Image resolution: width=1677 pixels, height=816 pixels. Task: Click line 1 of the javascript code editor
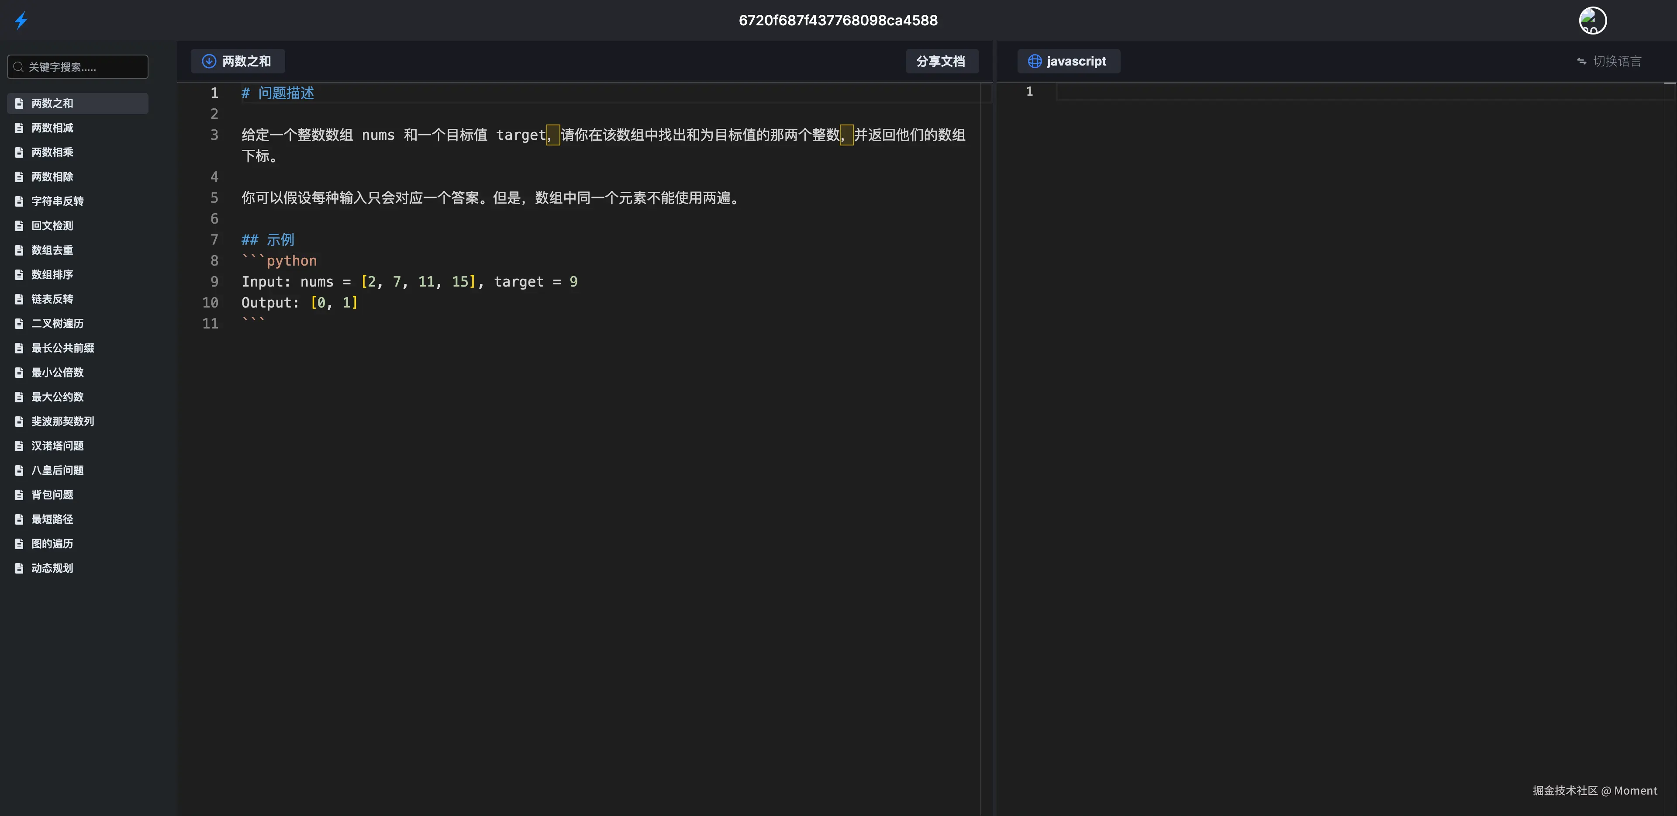tap(1360, 92)
